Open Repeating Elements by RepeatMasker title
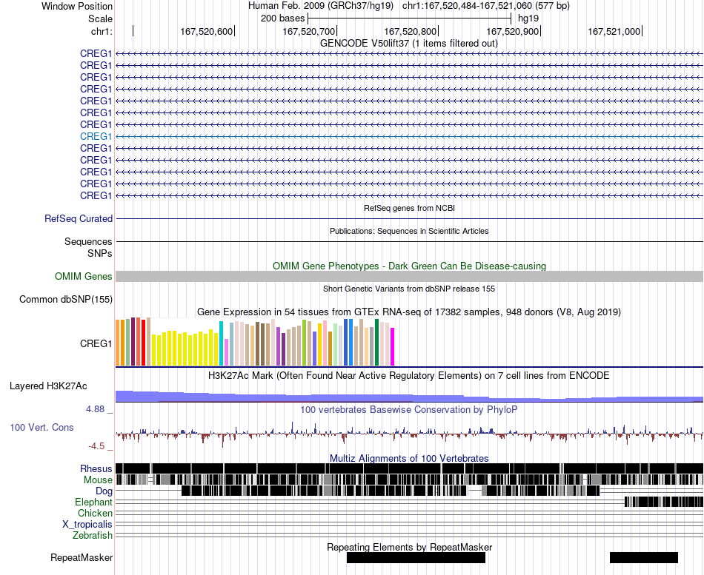Viewport: 704px width, 575px height. point(410,547)
